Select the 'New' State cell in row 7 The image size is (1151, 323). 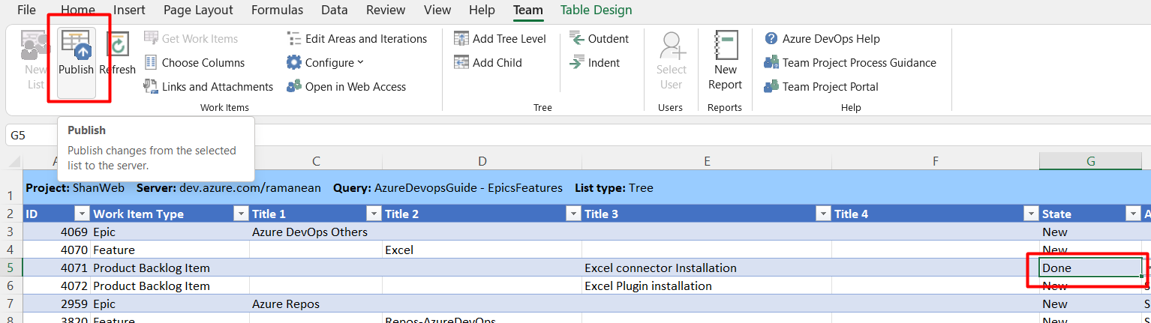click(1091, 304)
